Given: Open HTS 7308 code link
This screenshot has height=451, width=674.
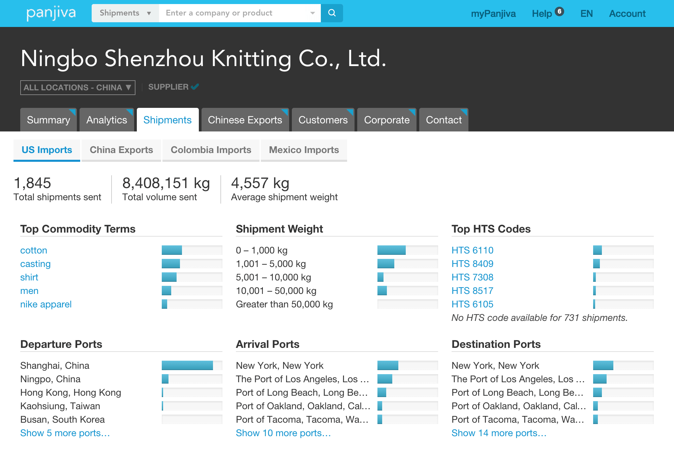Looking at the screenshot, I should (x=472, y=277).
